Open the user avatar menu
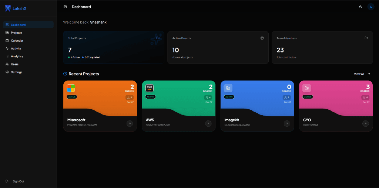This screenshot has width=379, height=188. pyautogui.click(x=370, y=7)
